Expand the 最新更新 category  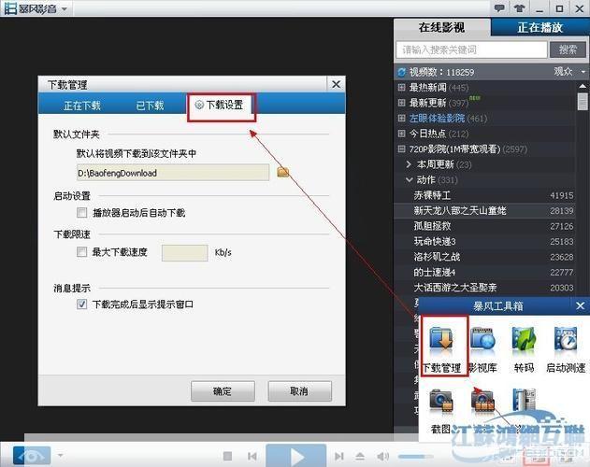coord(401,103)
